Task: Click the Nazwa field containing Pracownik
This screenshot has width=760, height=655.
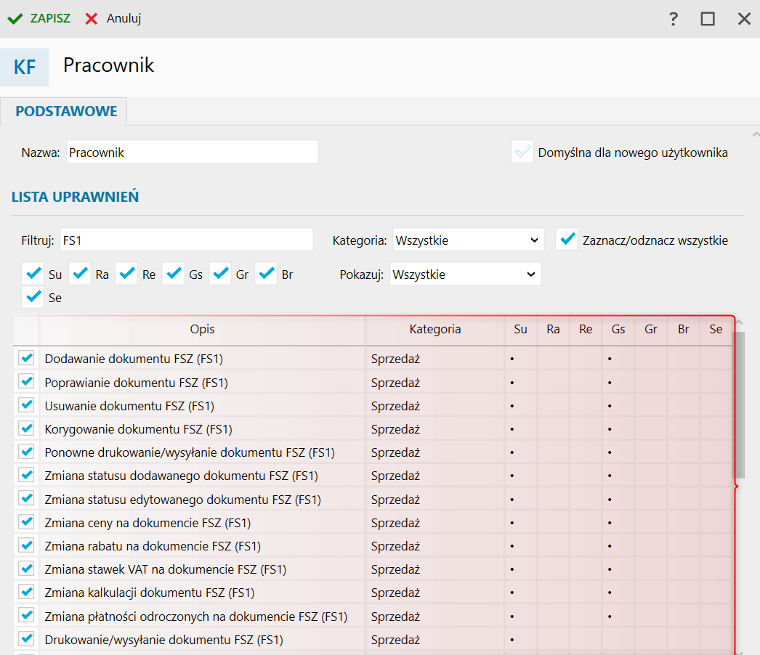Action: pyautogui.click(x=193, y=152)
